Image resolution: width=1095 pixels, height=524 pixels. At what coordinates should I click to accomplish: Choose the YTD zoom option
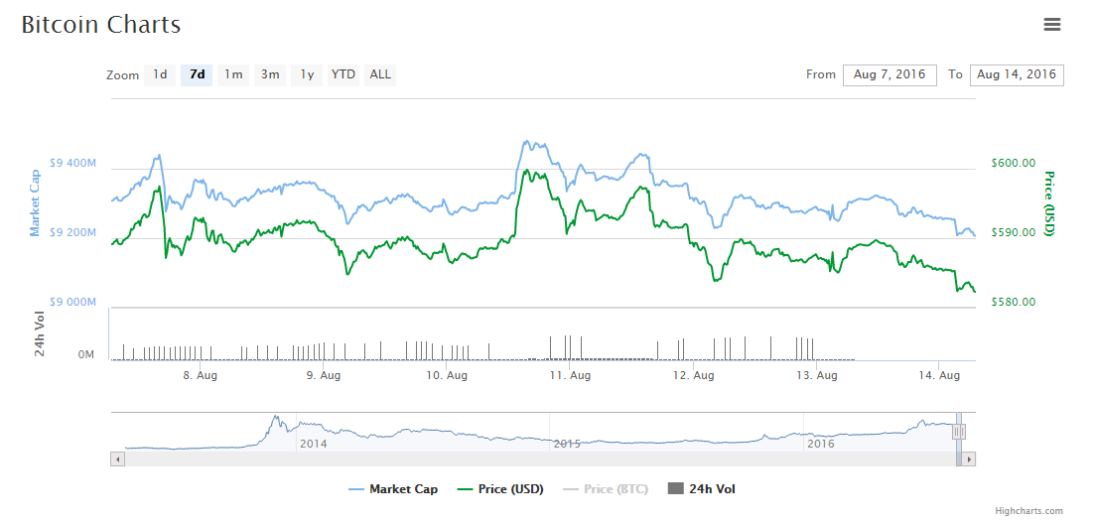click(342, 74)
